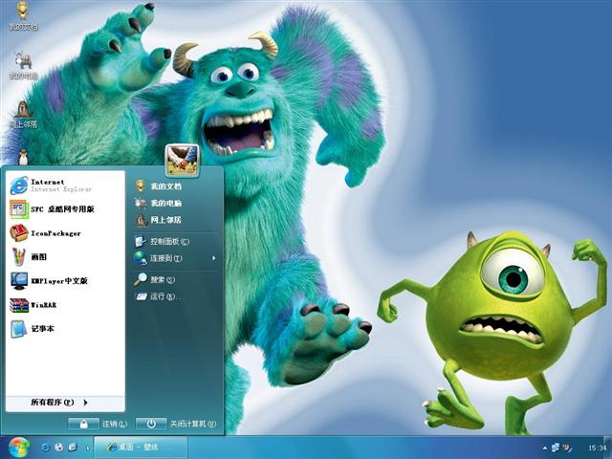
Task: Click the tray icon left of clock
Action: (568, 448)
